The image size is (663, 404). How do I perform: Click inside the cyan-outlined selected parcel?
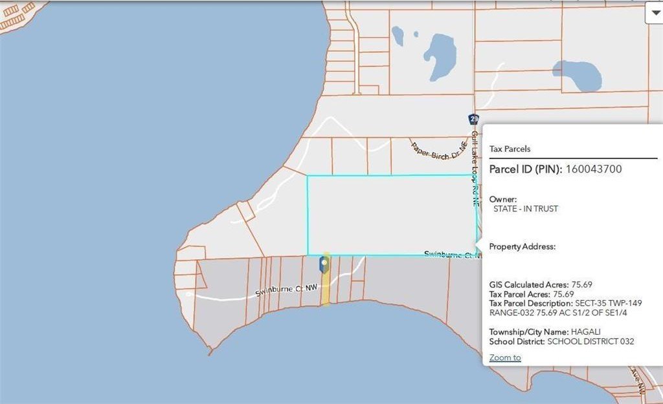388,215
